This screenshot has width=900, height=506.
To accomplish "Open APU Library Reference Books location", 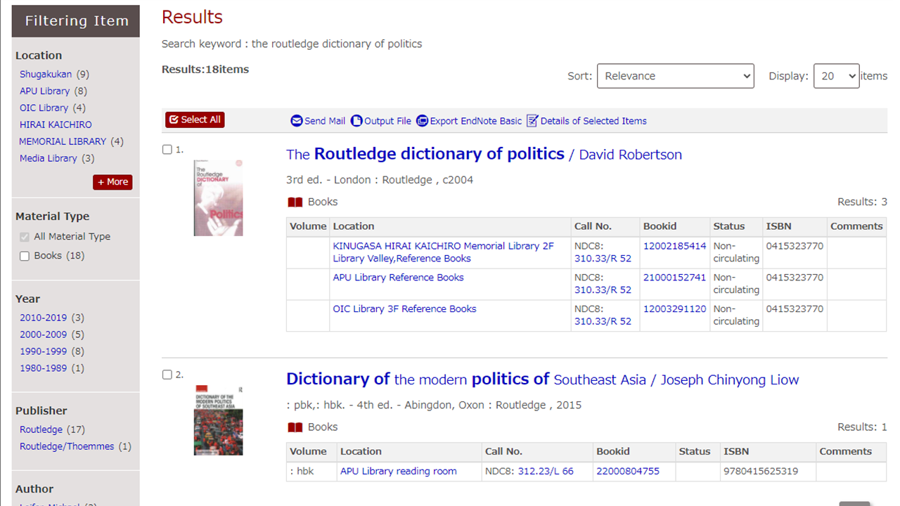I will coord(399,278).
